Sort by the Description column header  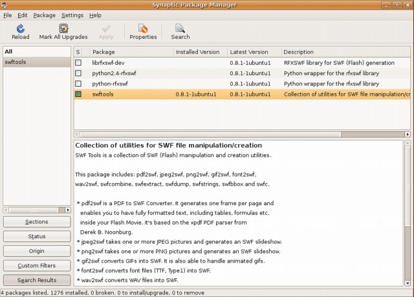pyautogui.click(x=345, y=52)
